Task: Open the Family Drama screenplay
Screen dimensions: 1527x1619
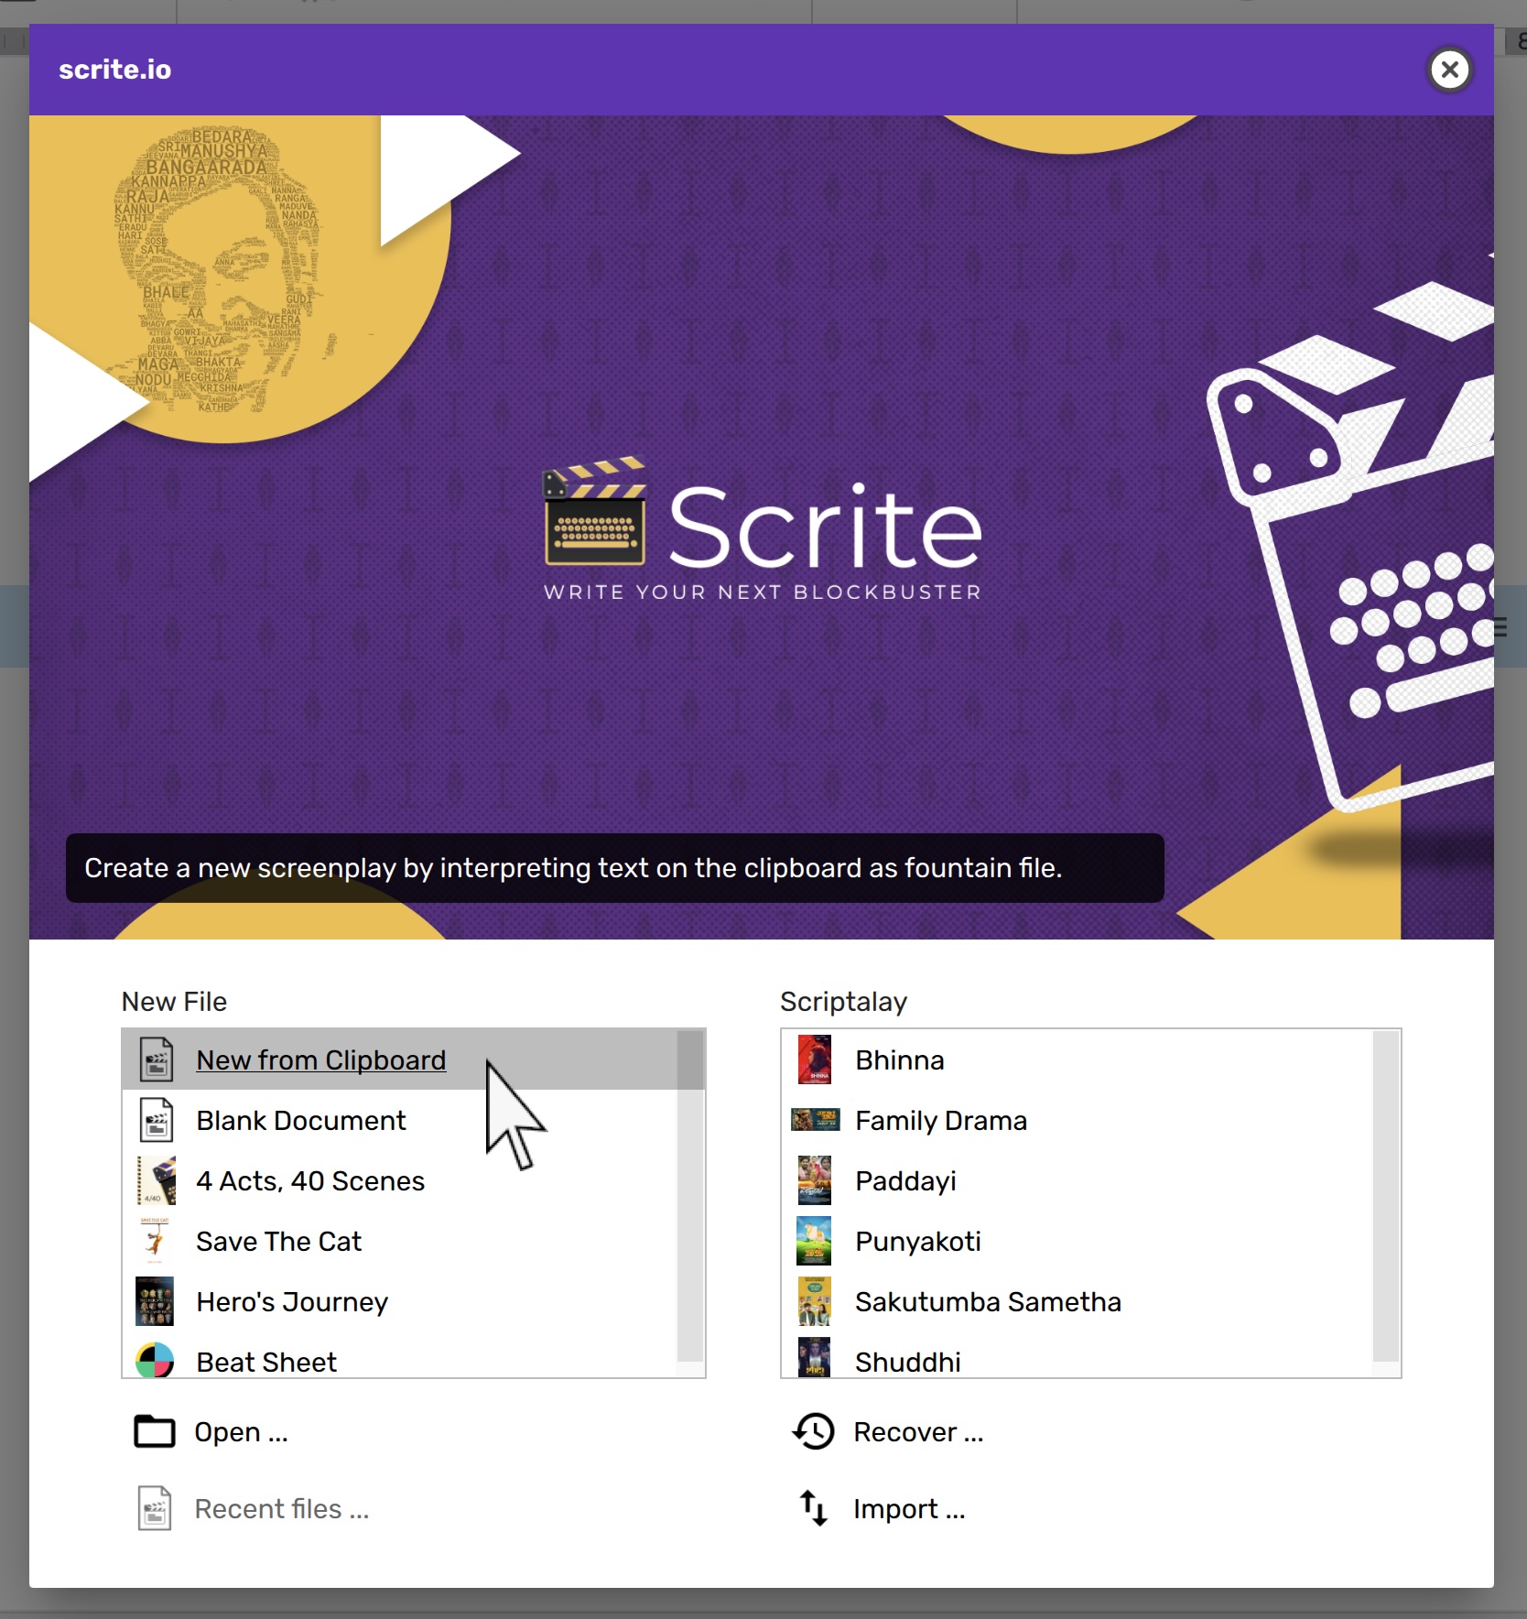Action: [940, 1121]
